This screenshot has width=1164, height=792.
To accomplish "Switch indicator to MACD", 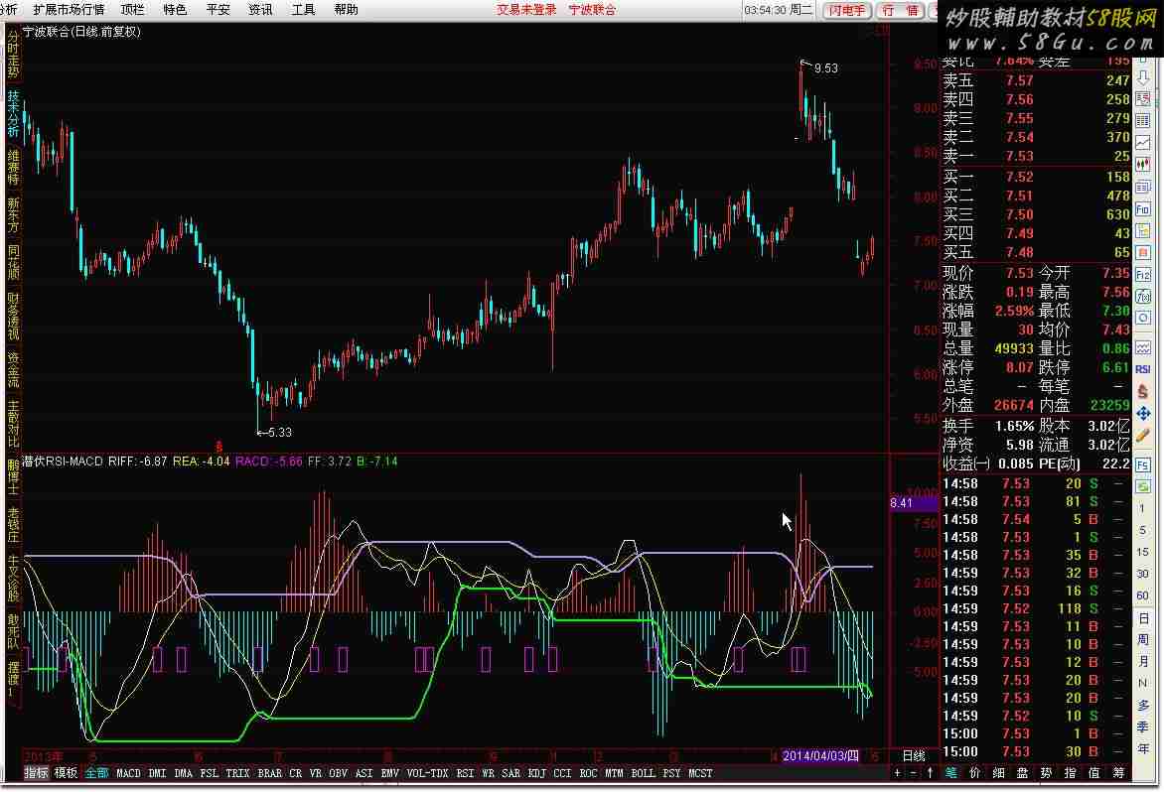I will click(x=128, y=773).
